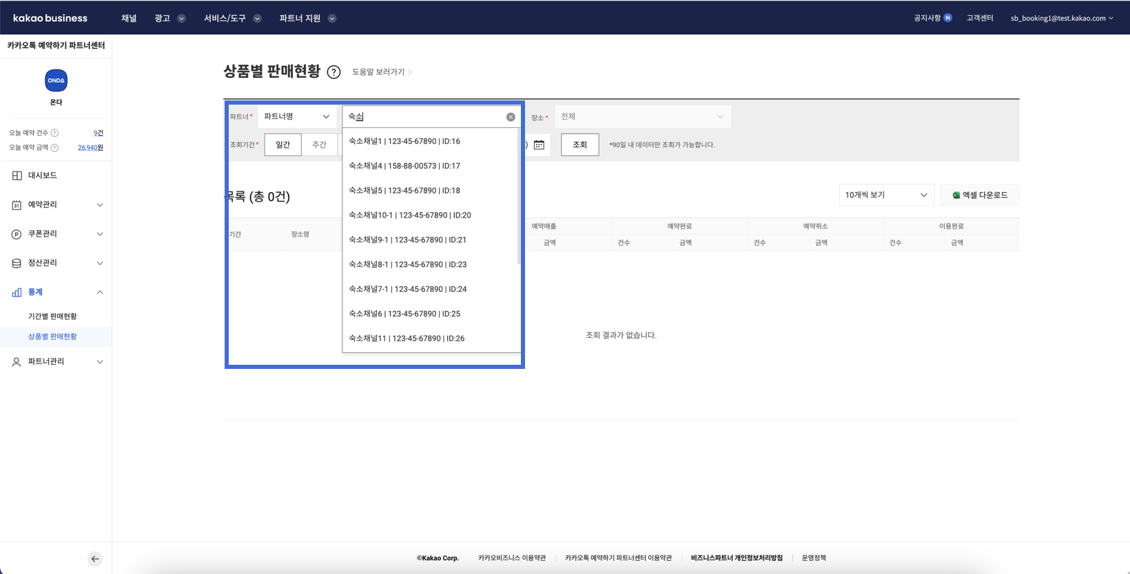Viewport: 1130px width, 574px height.
Task: Click the 도움말 보러가기 help link
Action: point(381,72)
